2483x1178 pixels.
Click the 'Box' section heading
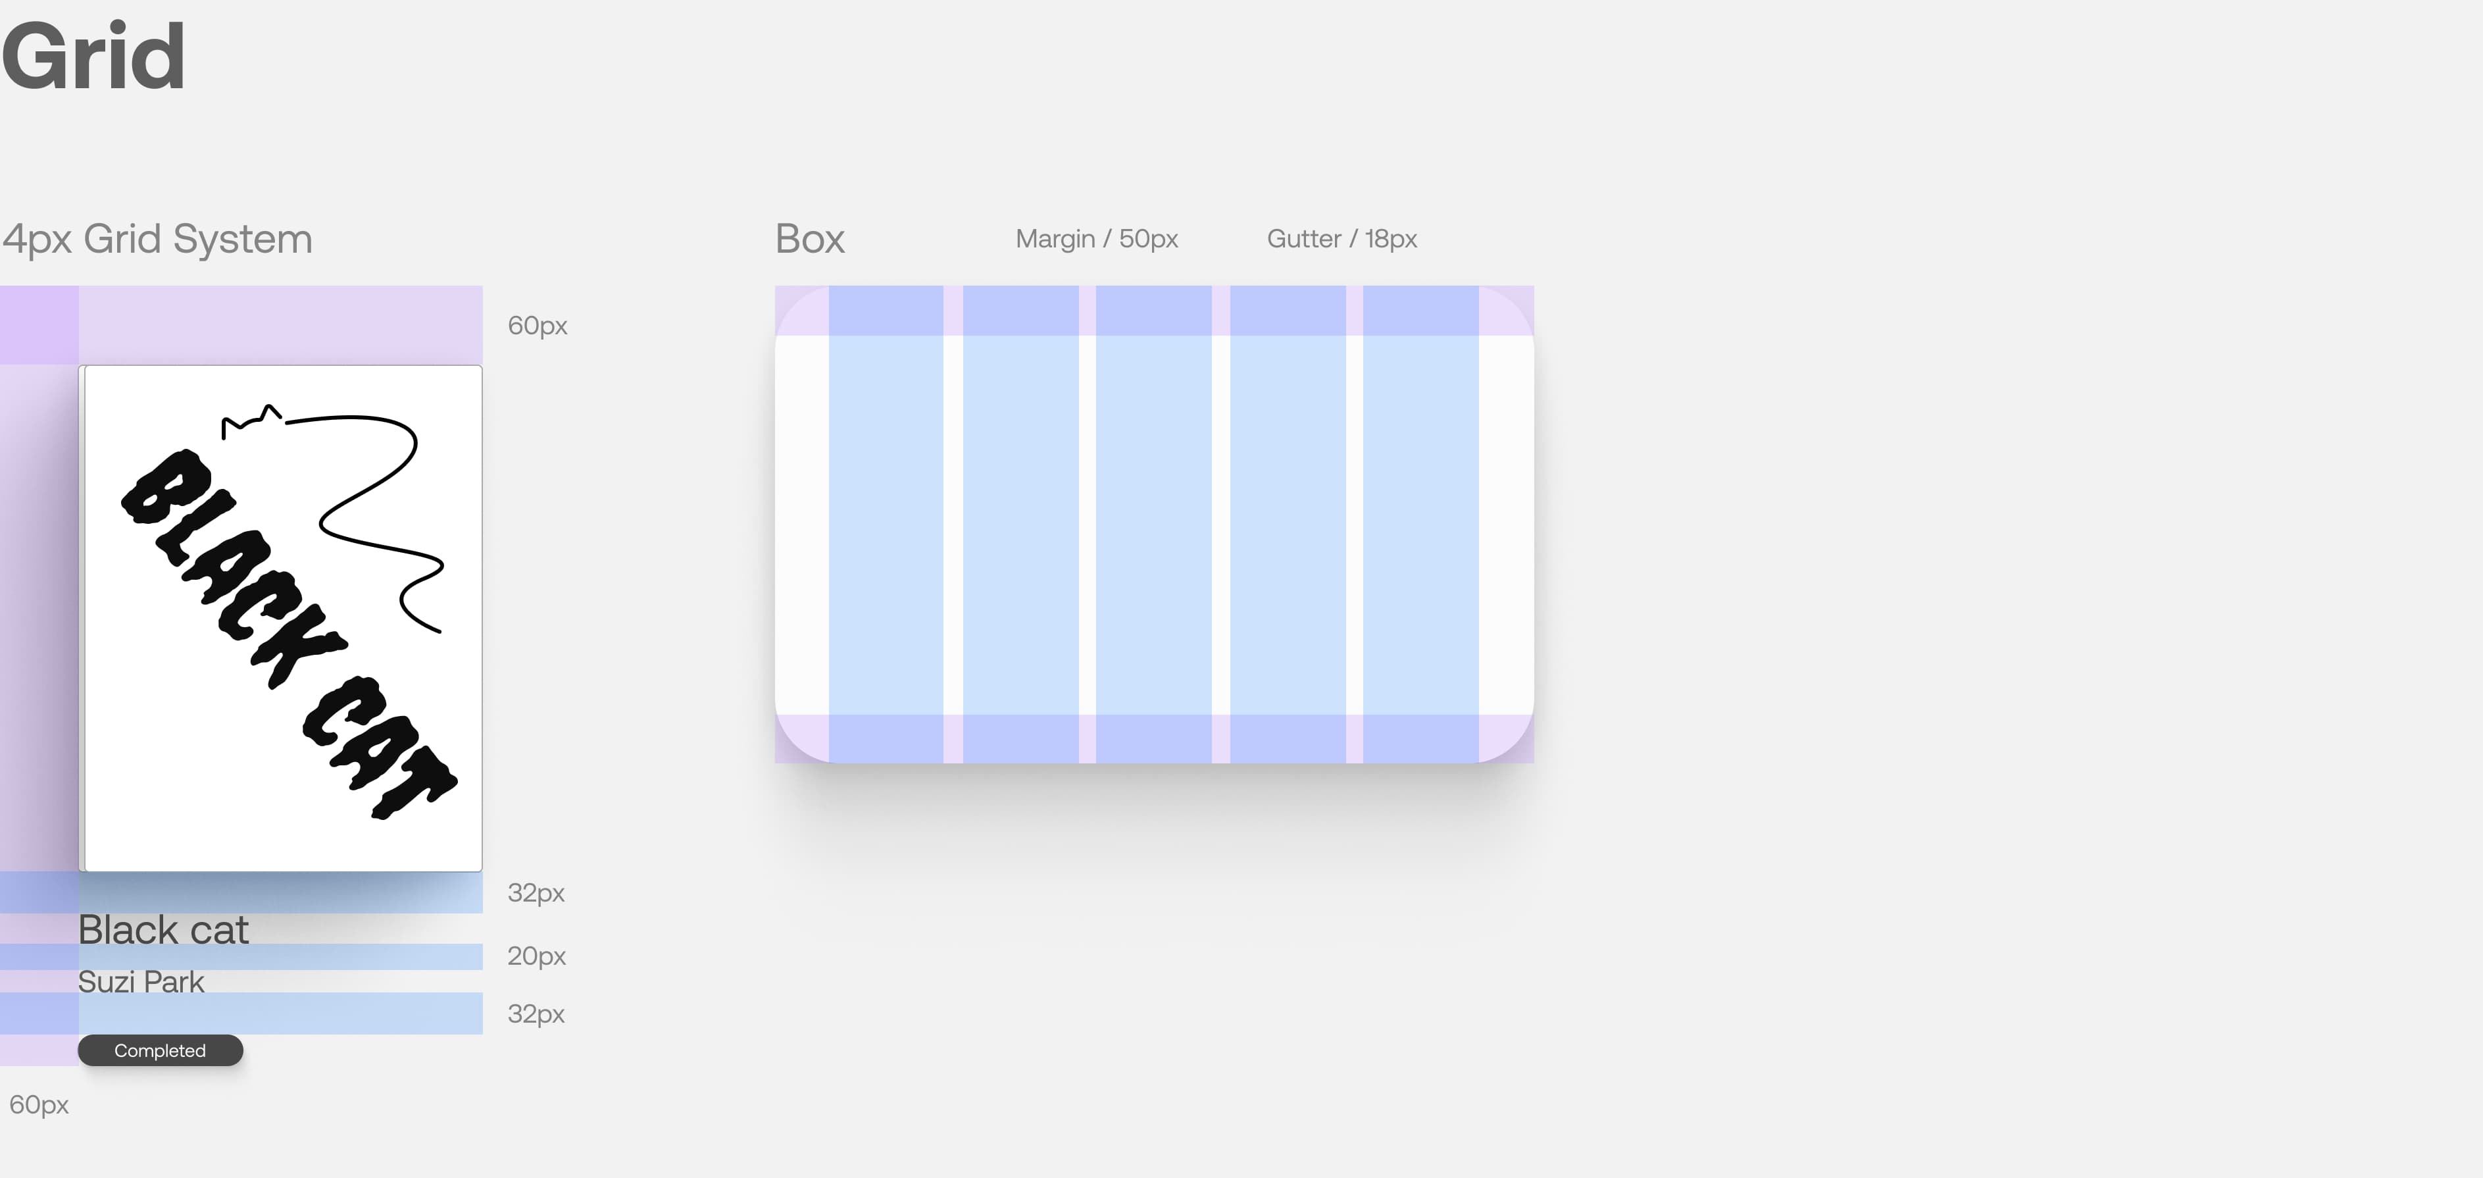810,238
